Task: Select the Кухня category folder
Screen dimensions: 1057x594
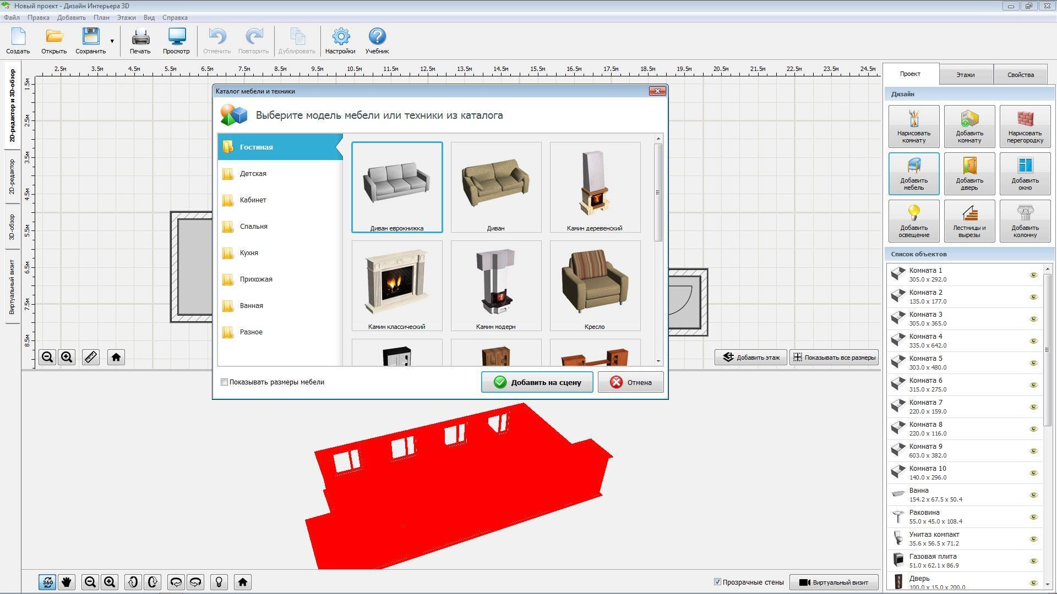Action: [x=280, y=253]
